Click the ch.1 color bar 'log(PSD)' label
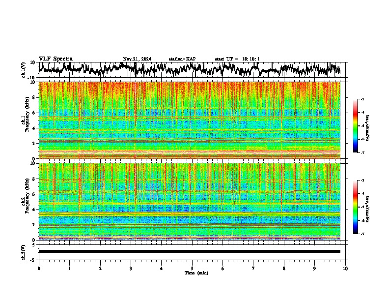The width and height of the screenshot is (389, 301). pos(367,128)
